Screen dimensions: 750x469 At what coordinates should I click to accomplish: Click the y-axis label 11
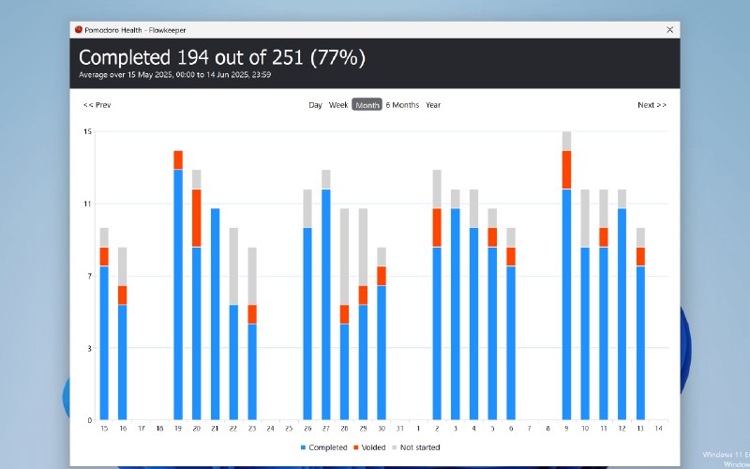pos(87,204)
